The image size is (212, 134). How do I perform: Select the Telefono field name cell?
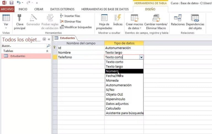81,57
